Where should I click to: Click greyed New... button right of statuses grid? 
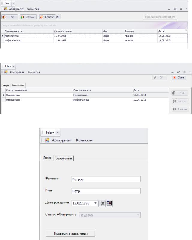[x=180, y=101]
